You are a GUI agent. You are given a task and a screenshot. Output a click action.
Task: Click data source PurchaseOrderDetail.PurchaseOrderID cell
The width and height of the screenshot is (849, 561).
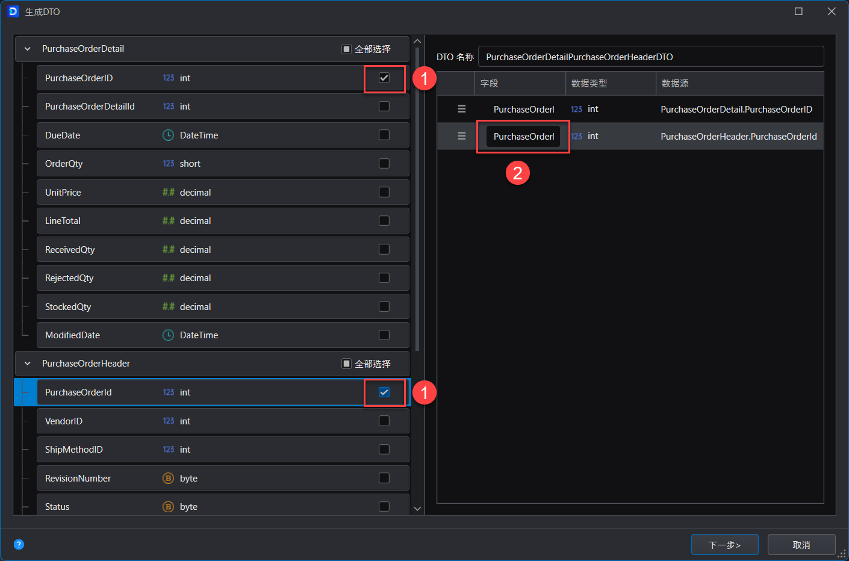click(736, 110)
